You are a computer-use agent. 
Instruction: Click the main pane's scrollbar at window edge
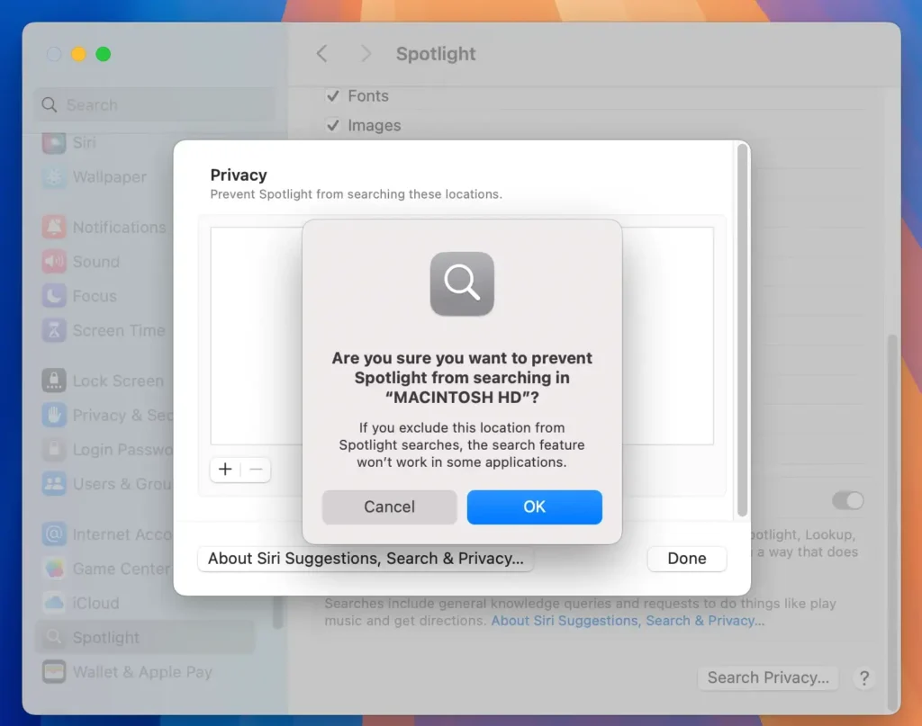892,522
